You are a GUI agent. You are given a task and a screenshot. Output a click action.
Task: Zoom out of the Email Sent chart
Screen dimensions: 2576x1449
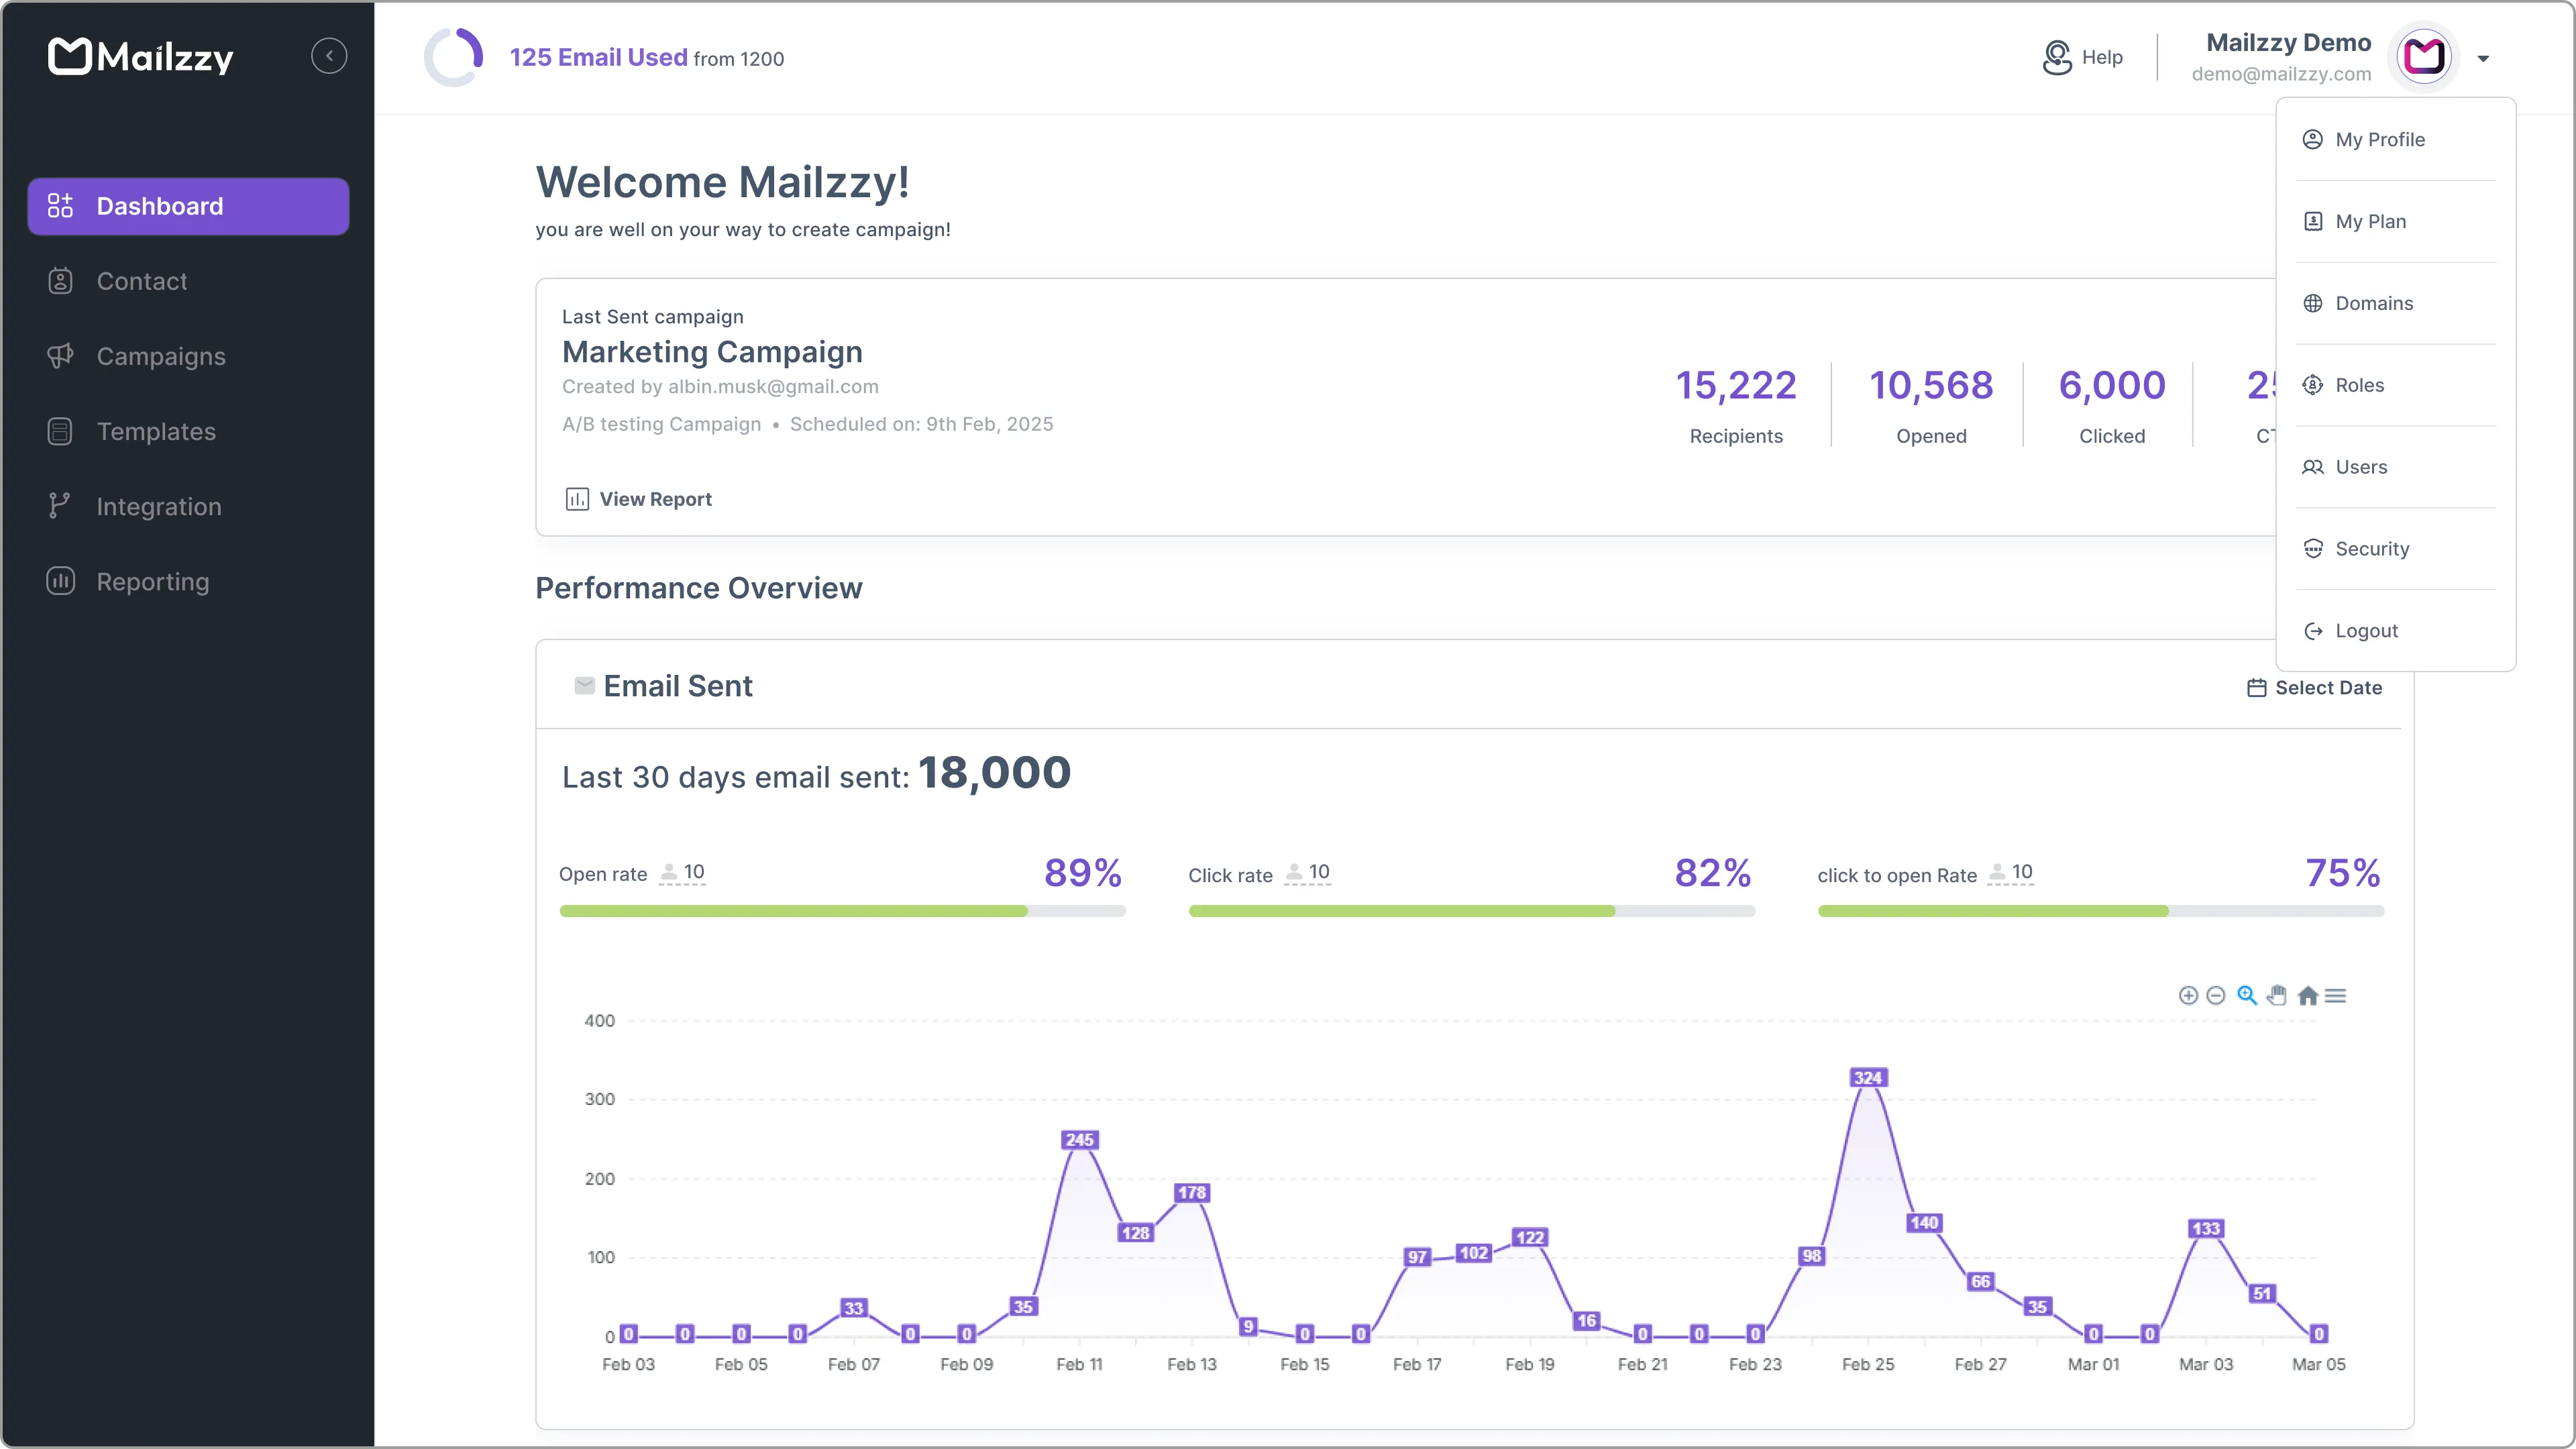[2217, 995]
